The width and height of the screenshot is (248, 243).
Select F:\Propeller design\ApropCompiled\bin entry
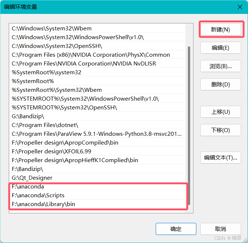point(97,143)
